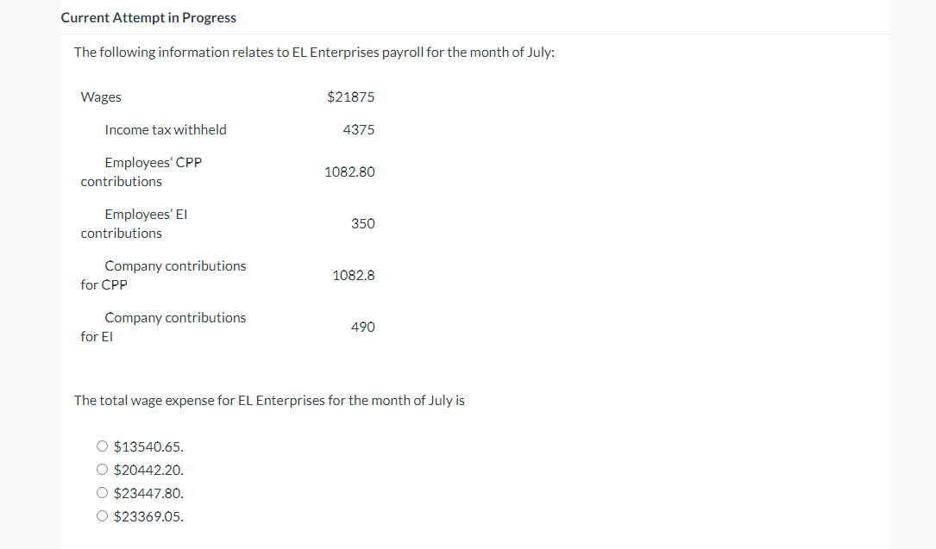Image resolution: width=936 pixels, height=549 pixels.
Task: Click the payroll for July intro sentence
Action: 314,53
